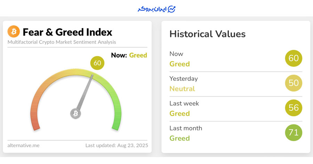Click the green extreme greed gauge segment

(x=116, y=118)
